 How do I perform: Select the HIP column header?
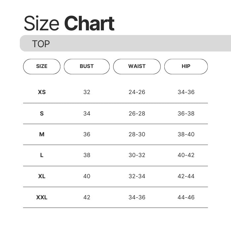(x=186, y=66)
